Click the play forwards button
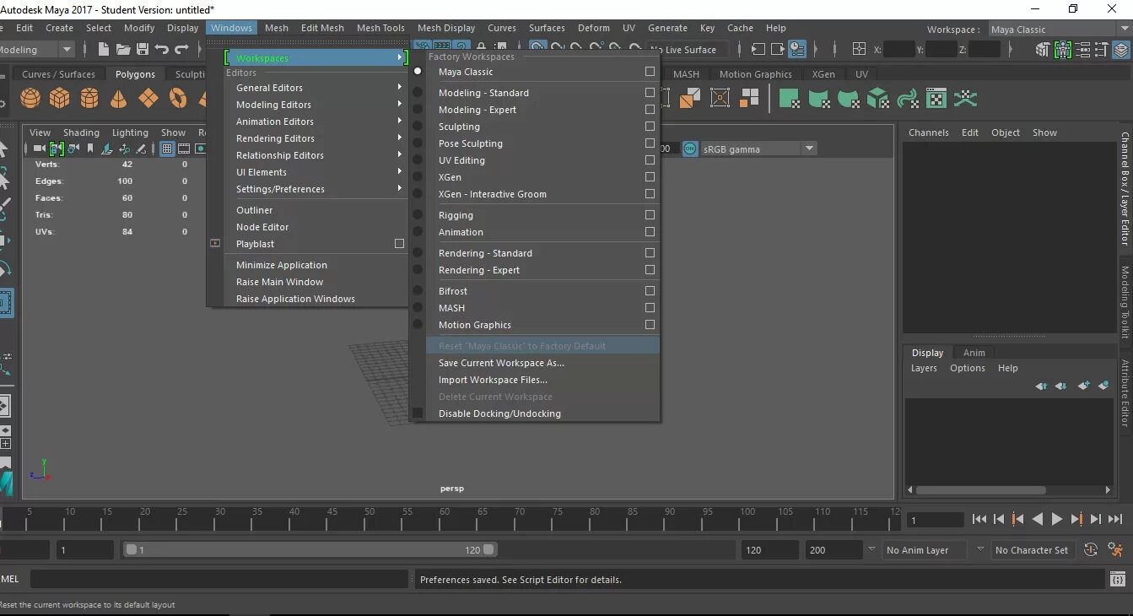 [1057, 520]
